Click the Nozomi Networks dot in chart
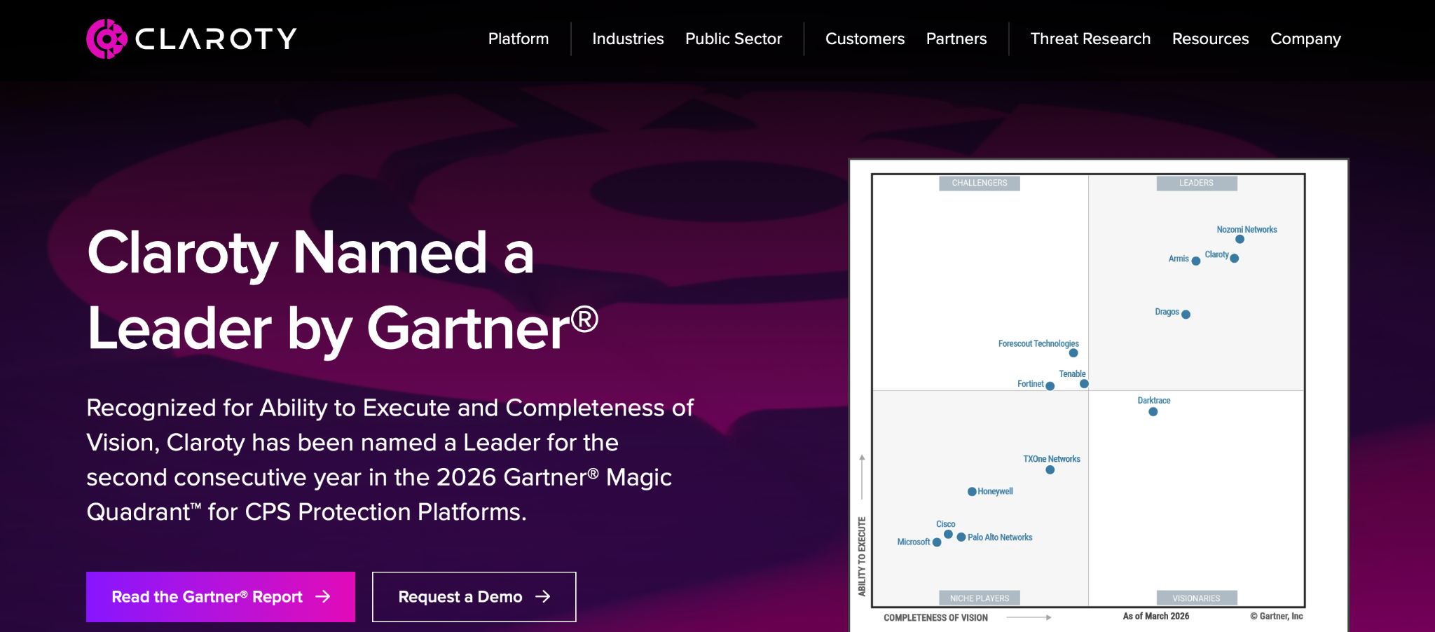 coord(1240,240)
